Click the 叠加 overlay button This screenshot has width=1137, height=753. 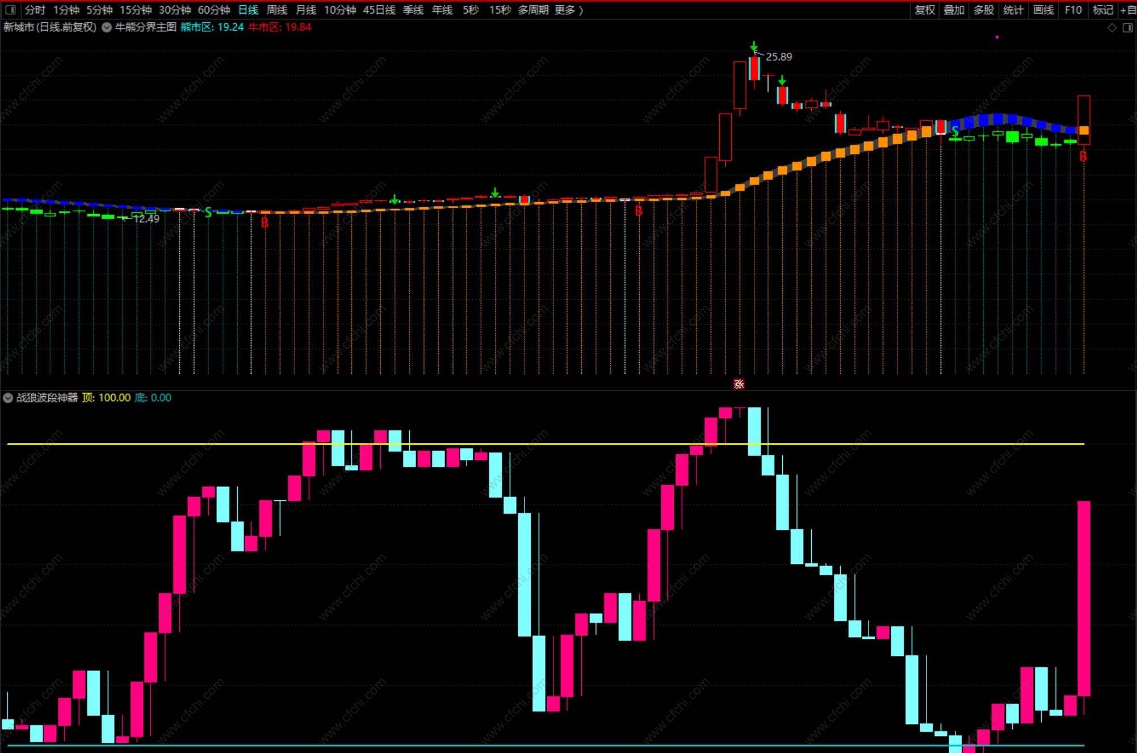[954, 10]
